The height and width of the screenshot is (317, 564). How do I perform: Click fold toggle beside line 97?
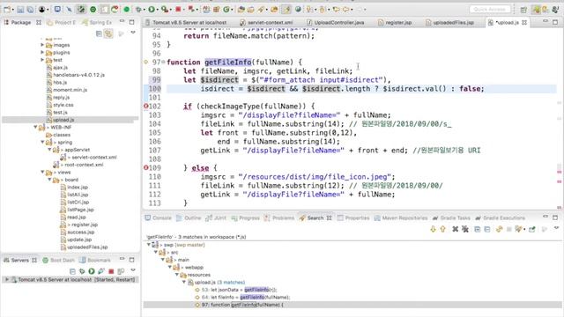pyautogui.click(x=163, y=63)
